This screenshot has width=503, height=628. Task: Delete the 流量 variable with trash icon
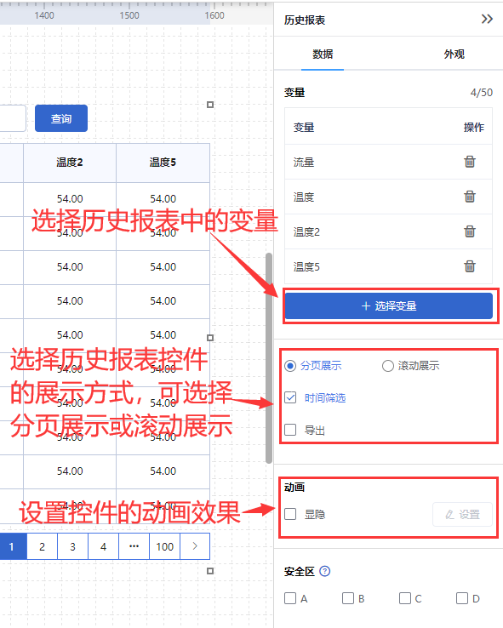[470, 162]
